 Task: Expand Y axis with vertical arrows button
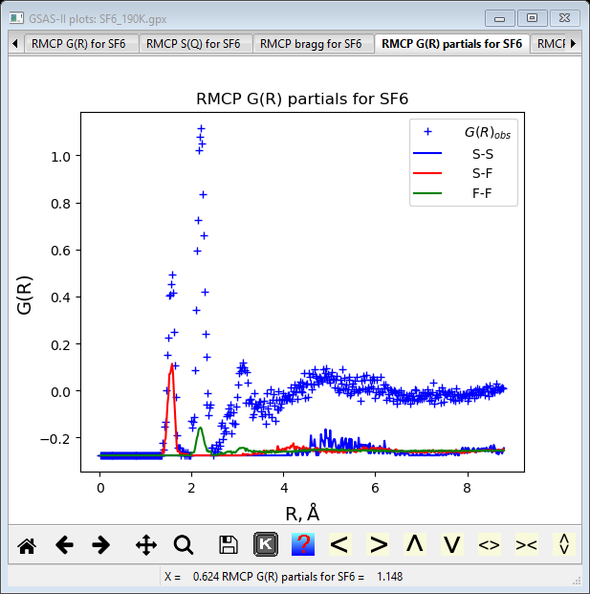[564, 544]
